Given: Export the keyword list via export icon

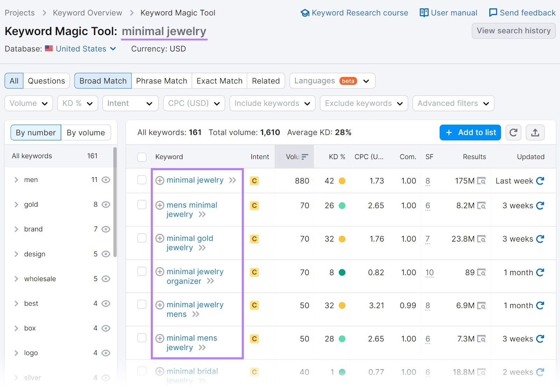Looking at the screenshot, I should [x=536, y=132].
